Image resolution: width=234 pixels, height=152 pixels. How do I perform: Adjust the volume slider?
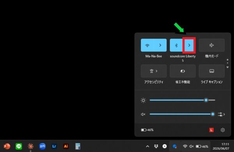click(x=183, y=114)
